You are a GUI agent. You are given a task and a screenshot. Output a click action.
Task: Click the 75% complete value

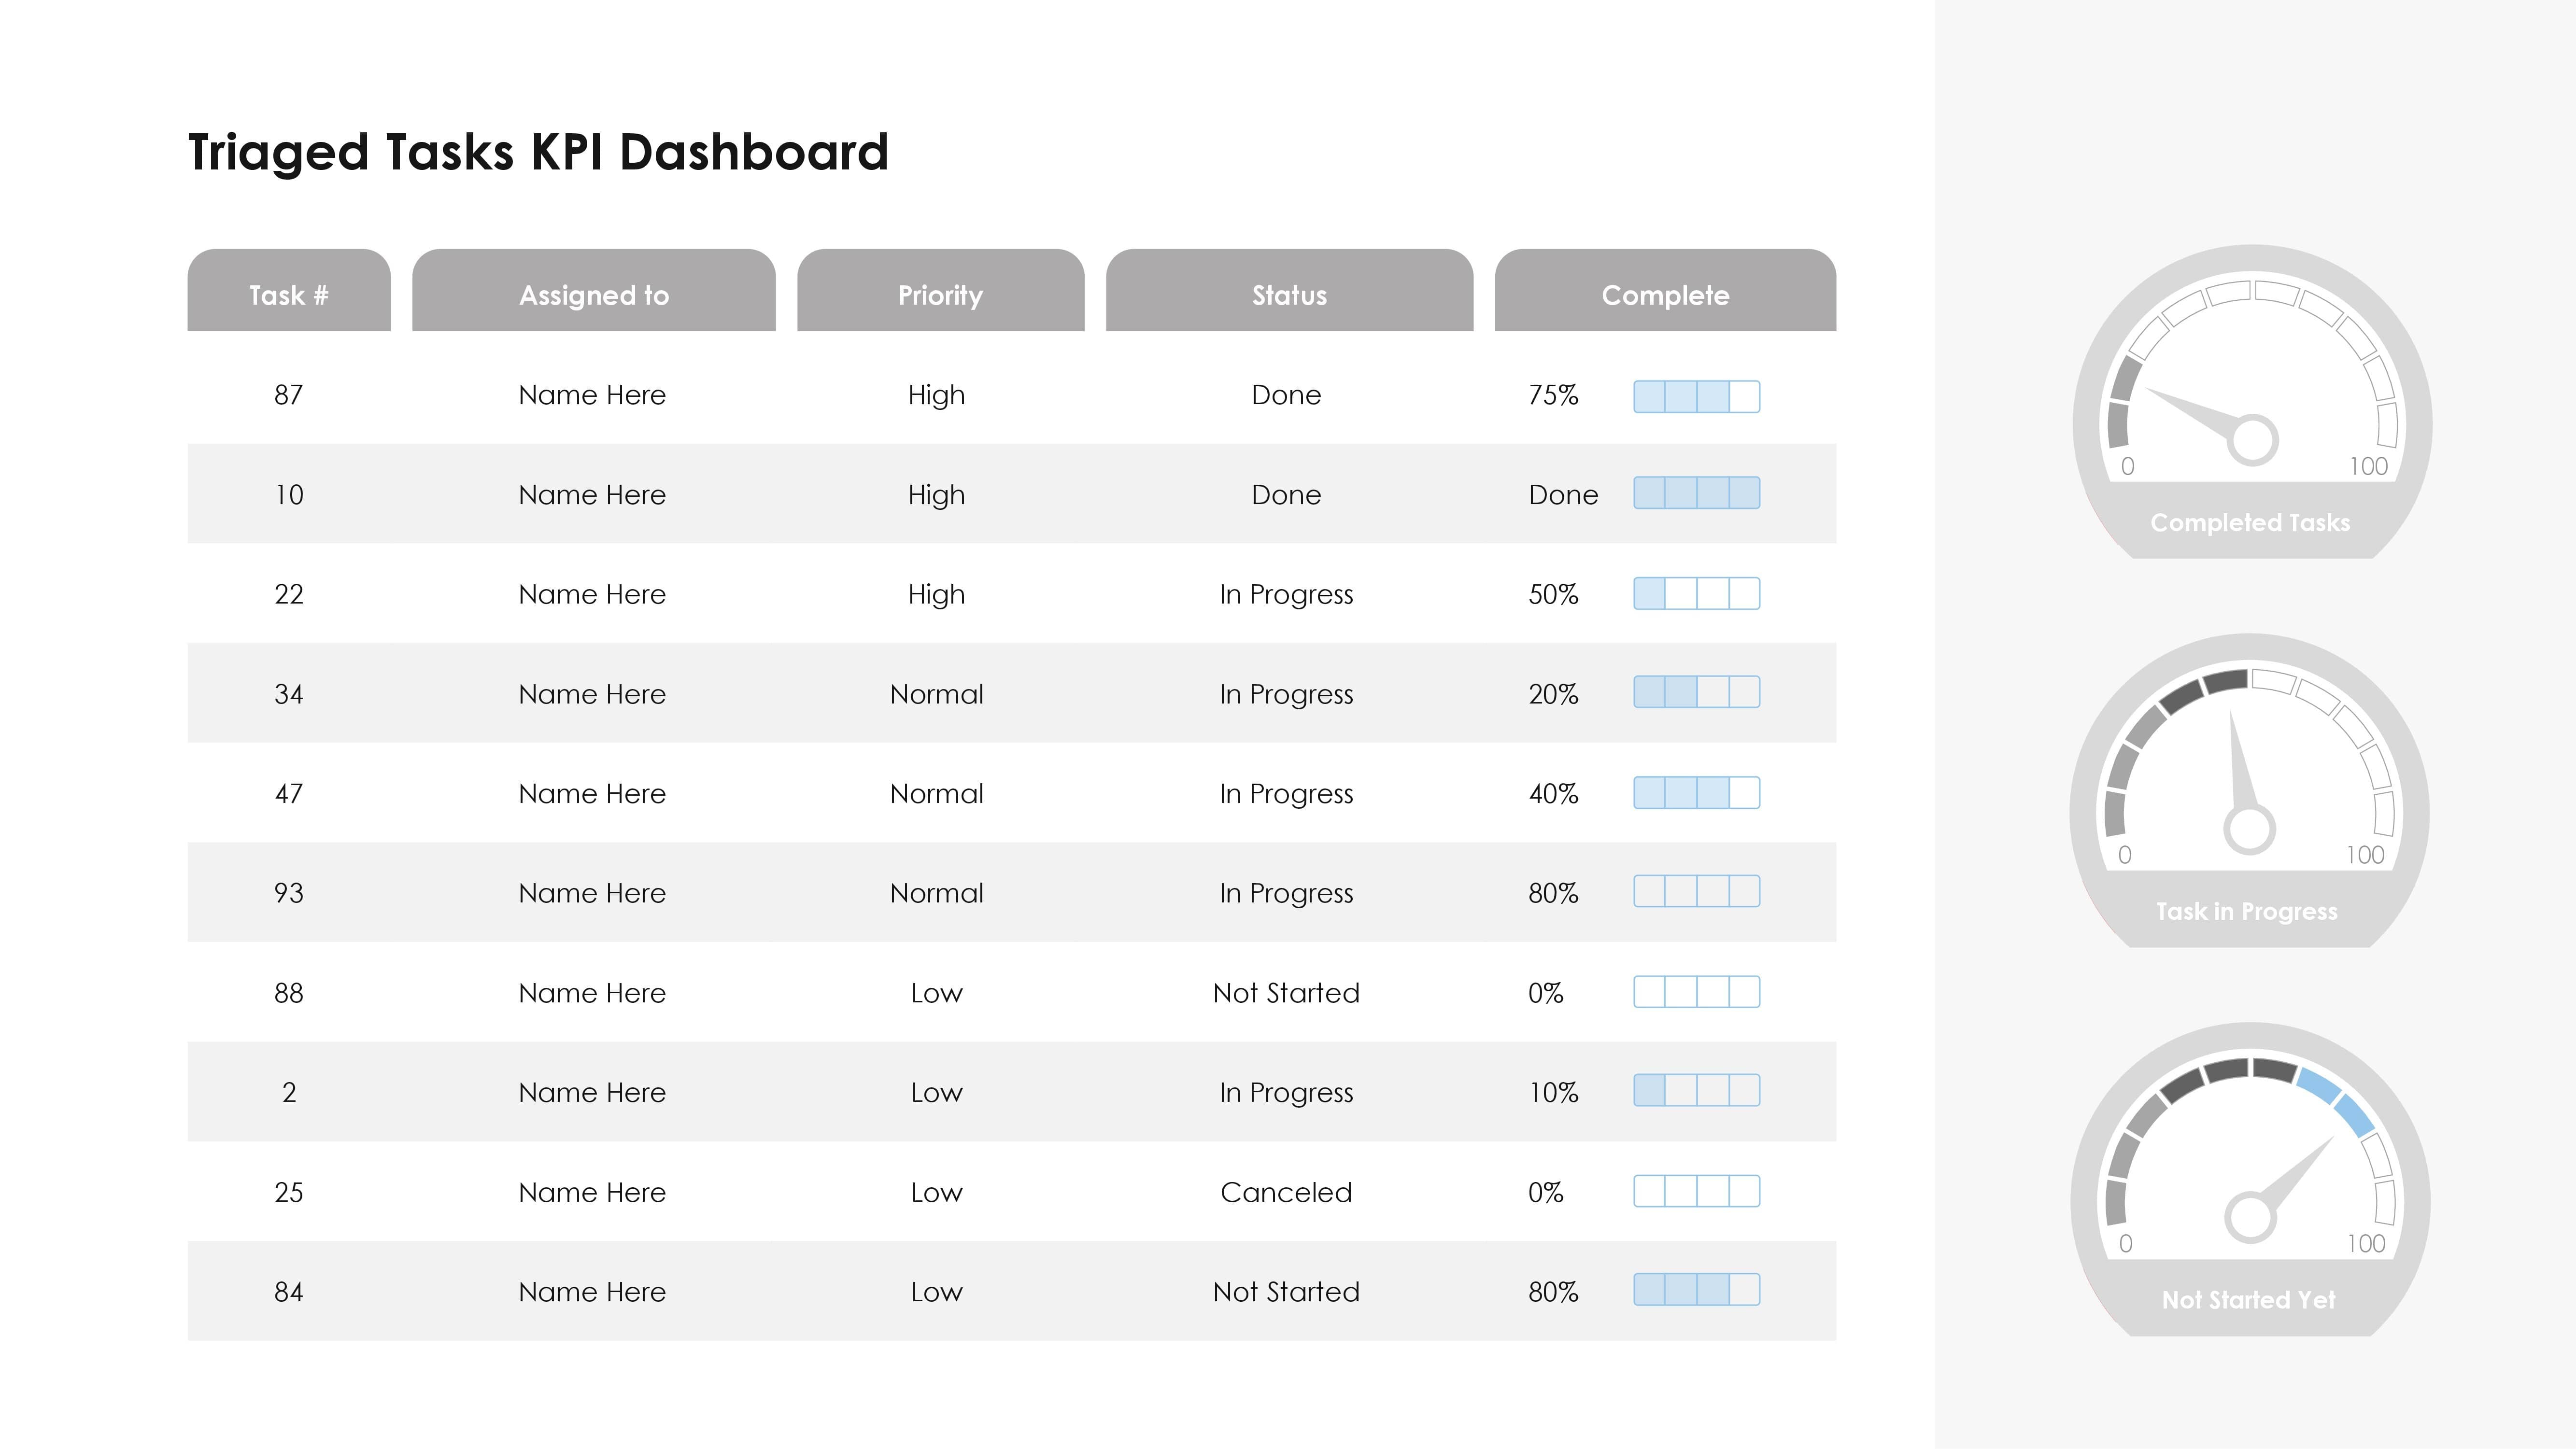pyautogui.click(x=1553, y=395)
